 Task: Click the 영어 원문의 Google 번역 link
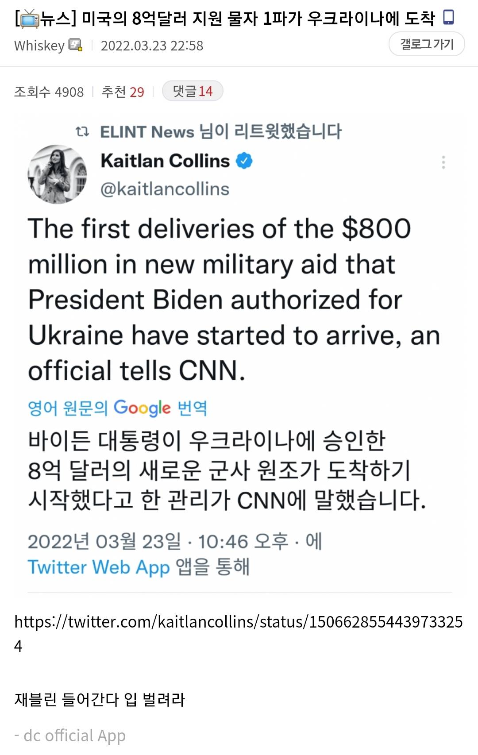(x=117, y=408)
